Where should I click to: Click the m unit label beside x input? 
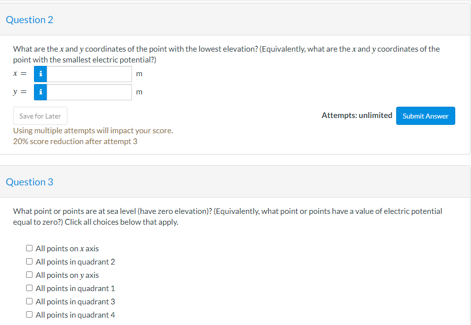(x=139, y=73)
